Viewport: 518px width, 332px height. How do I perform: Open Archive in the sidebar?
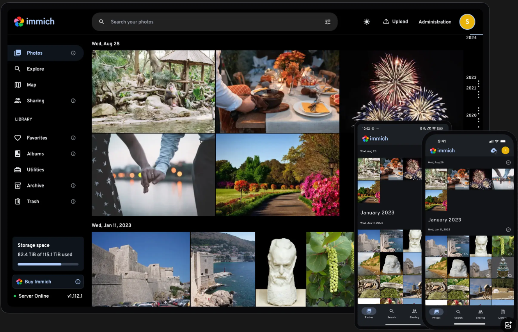coord(46,186)
